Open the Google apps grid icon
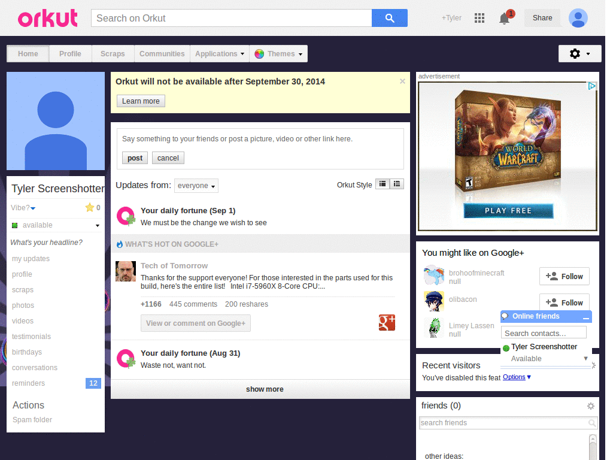The width and height of the screenshot is (613, 460). (x=480, y=18)
